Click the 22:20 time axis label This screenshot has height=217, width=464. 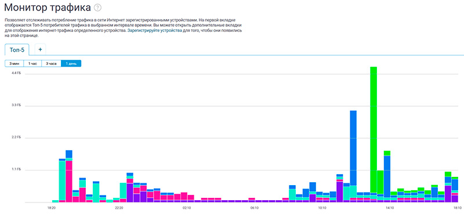(119, 208)
